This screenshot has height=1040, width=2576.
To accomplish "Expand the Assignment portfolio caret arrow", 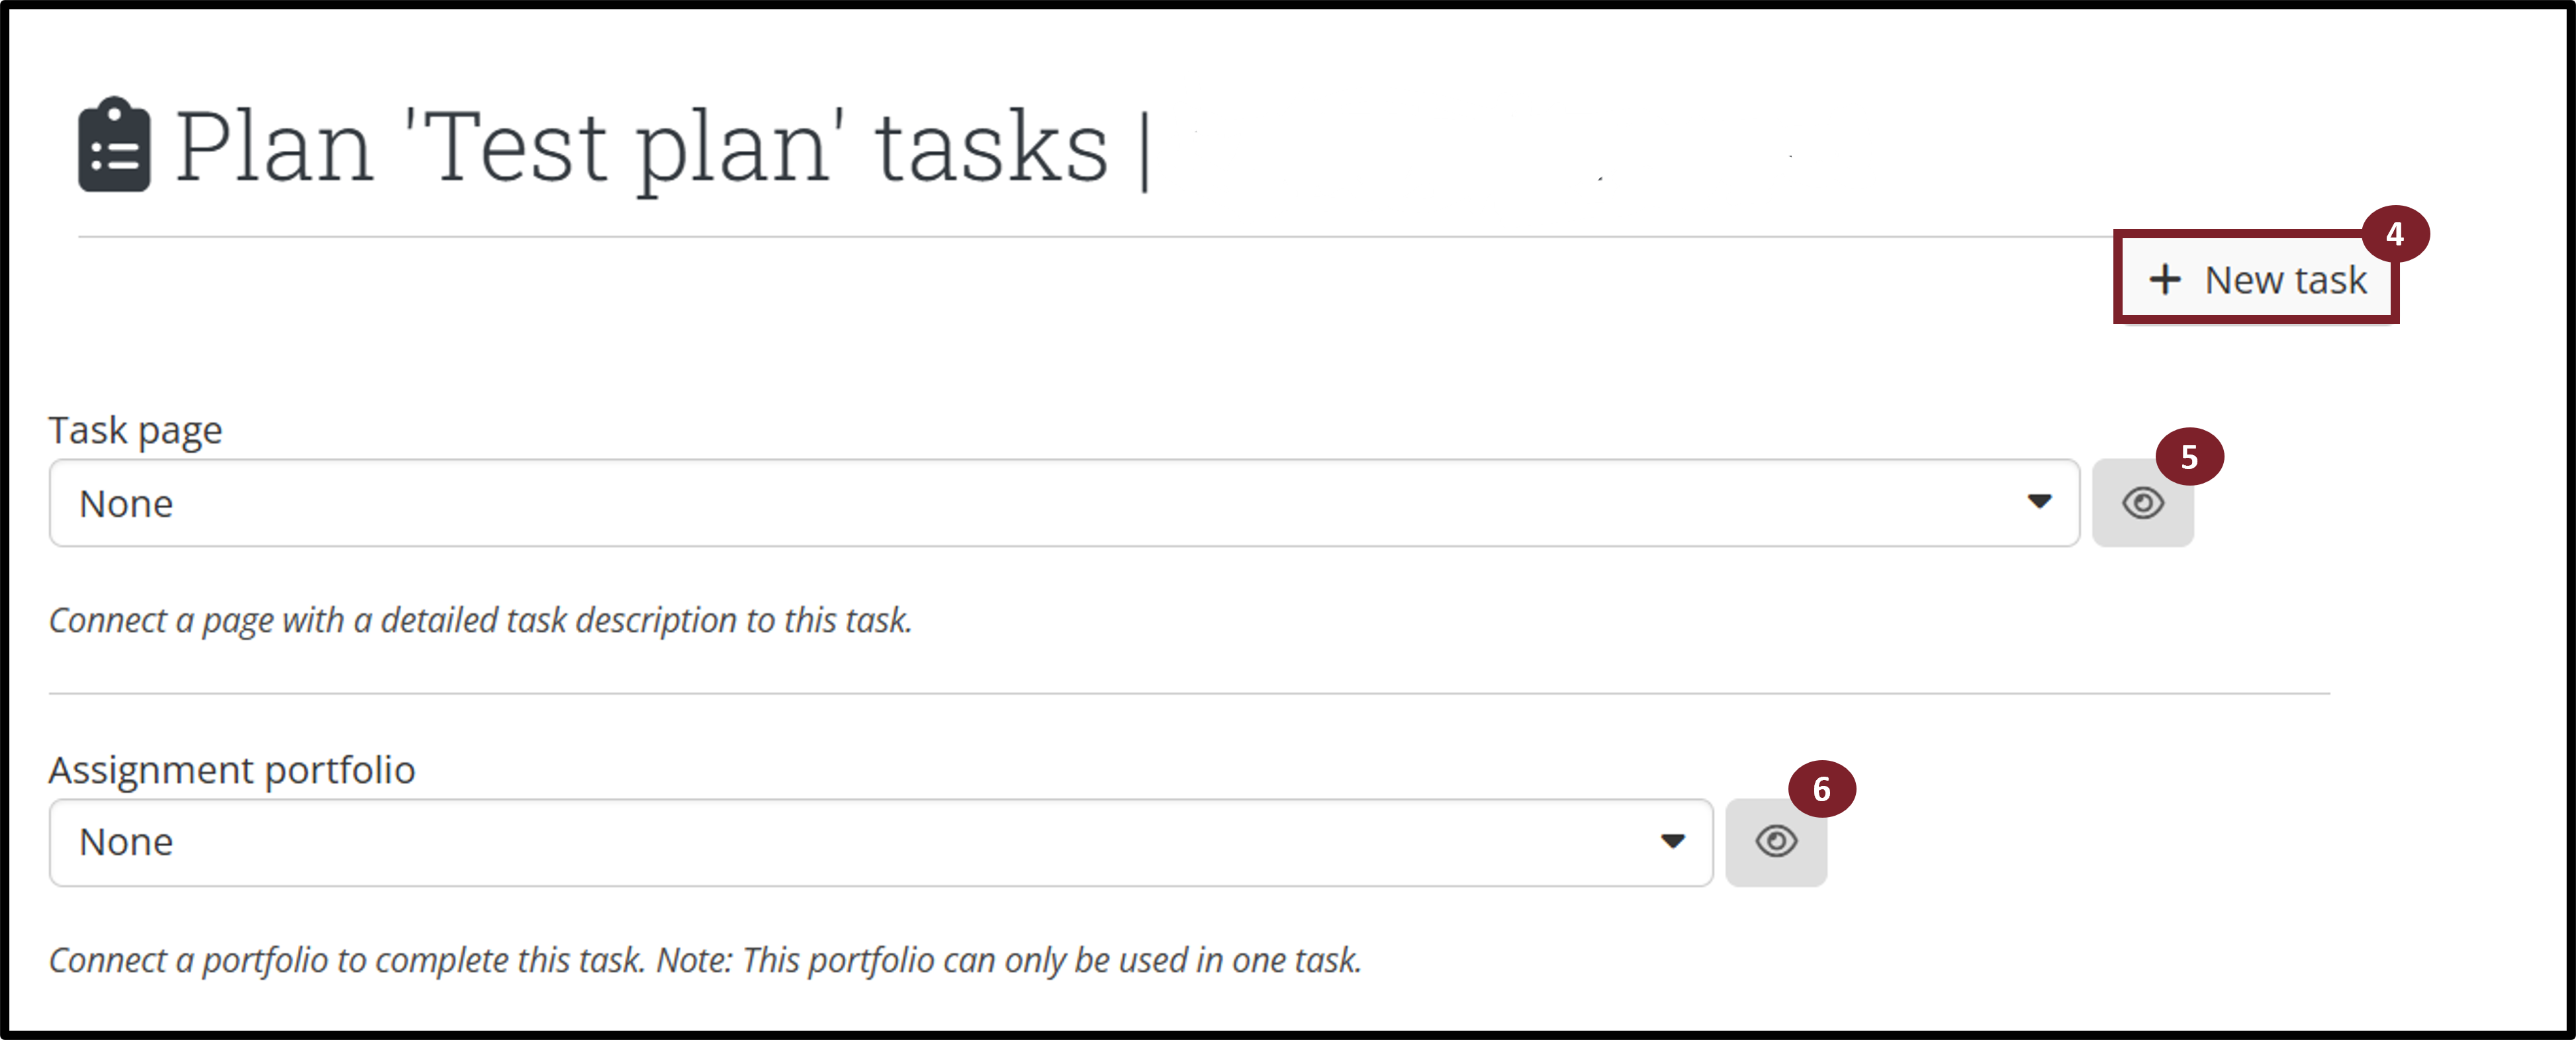I will (x=1672, y=841).
